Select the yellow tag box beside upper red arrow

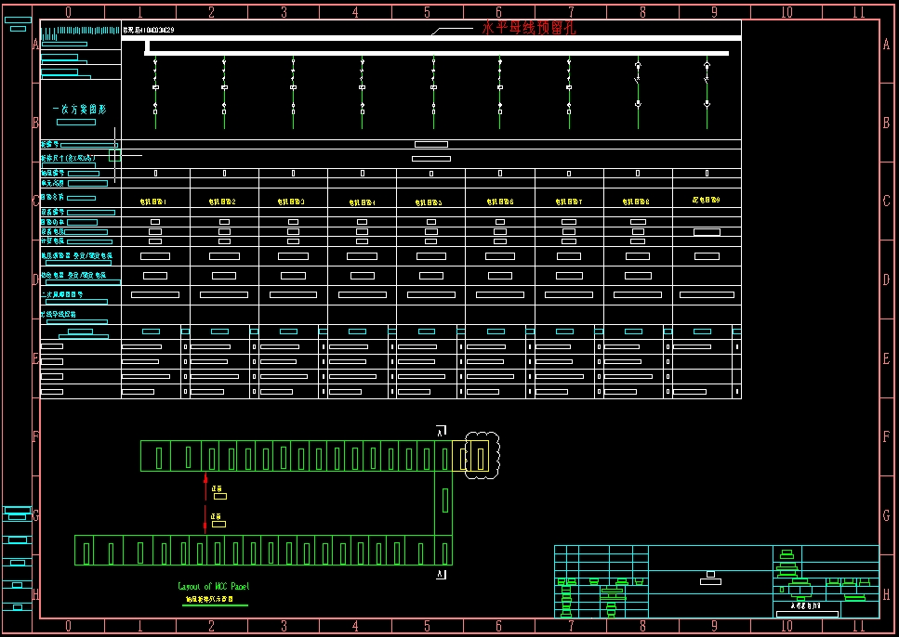tap(218, 496)
